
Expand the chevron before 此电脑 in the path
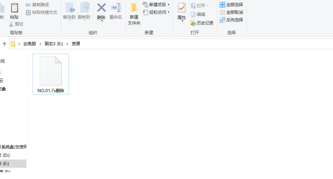point(19,44)
